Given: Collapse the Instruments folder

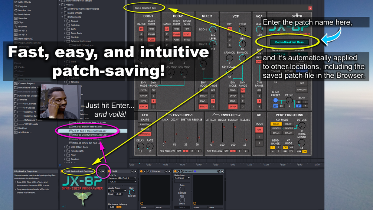Looking at the screenshot, I should (x=62, y=17).
